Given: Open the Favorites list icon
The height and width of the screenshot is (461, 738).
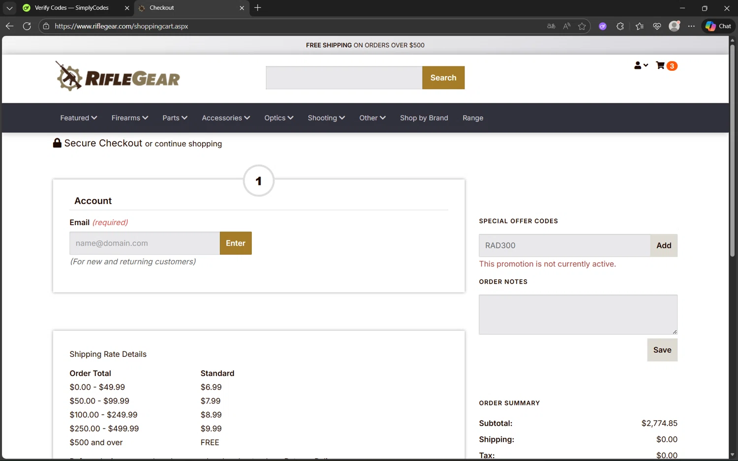Looking at the screenshot, I should point(640,26).
